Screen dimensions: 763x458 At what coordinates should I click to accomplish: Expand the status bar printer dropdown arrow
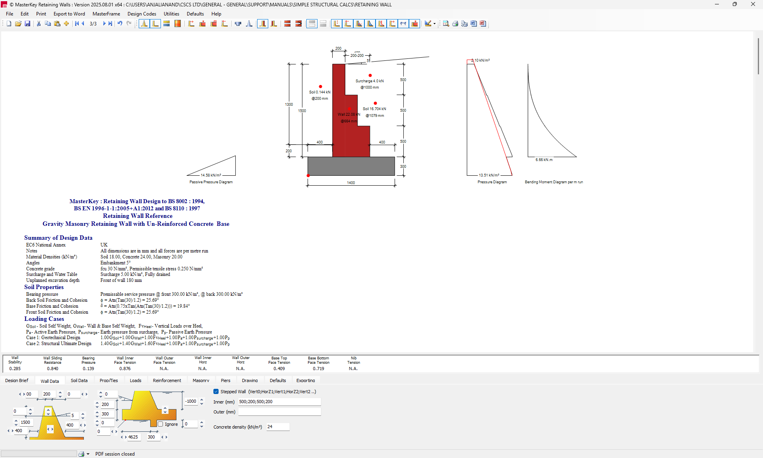[x=88, y=454]
